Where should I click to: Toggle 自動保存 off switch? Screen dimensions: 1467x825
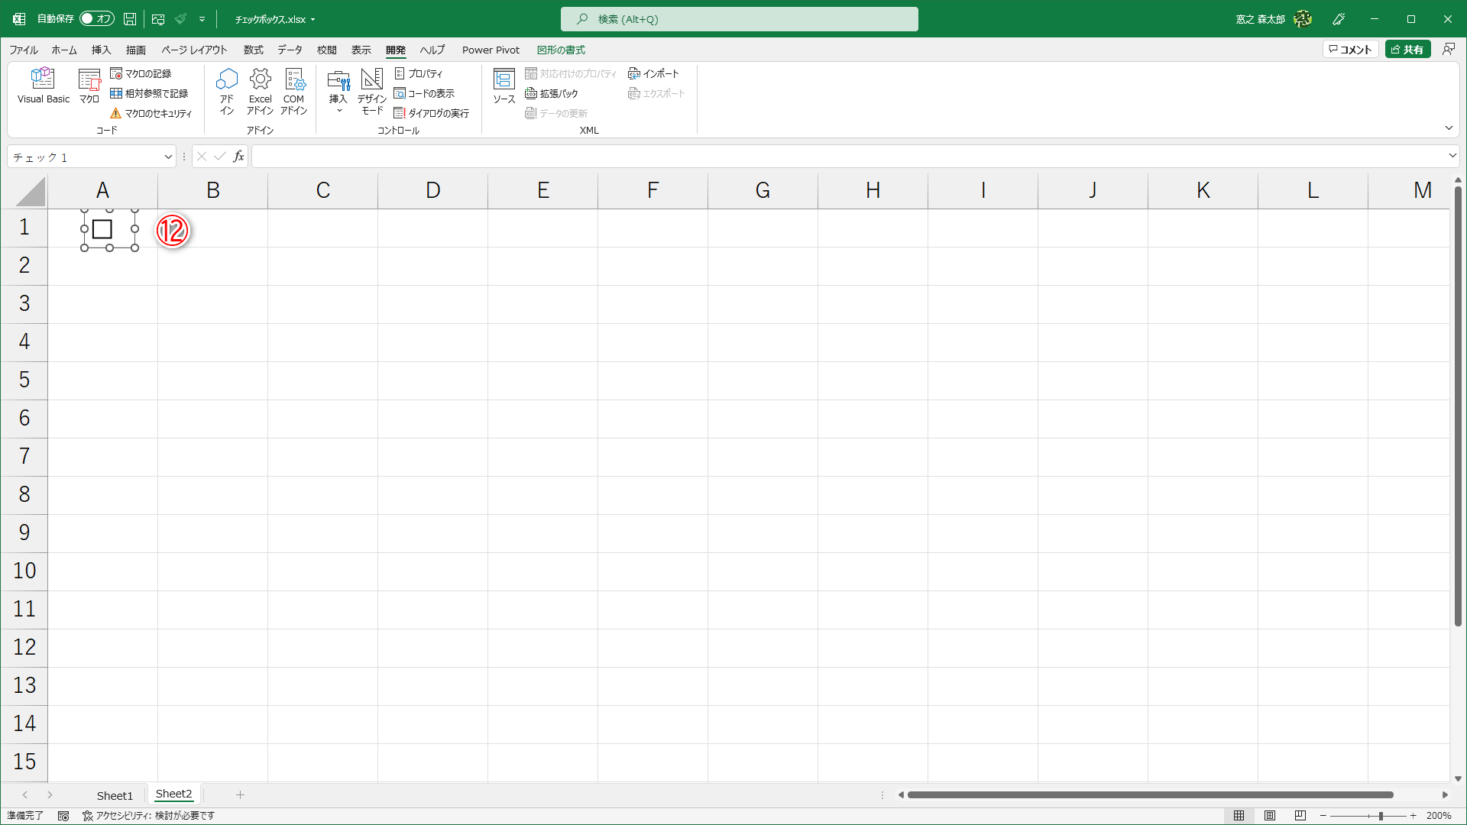pos(93,18)
